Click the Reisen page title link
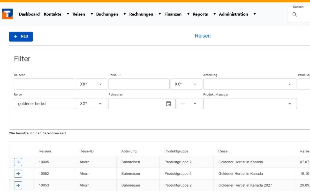310x193 pixels. pos(202,36)
